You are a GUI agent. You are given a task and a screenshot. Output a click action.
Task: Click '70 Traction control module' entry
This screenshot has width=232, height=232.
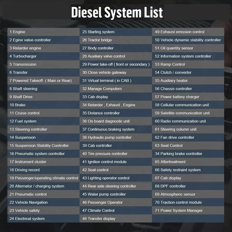(188, 202)
